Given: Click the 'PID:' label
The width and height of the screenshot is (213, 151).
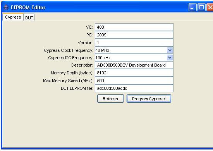Looking at the screenshot, I should (90, 35).
